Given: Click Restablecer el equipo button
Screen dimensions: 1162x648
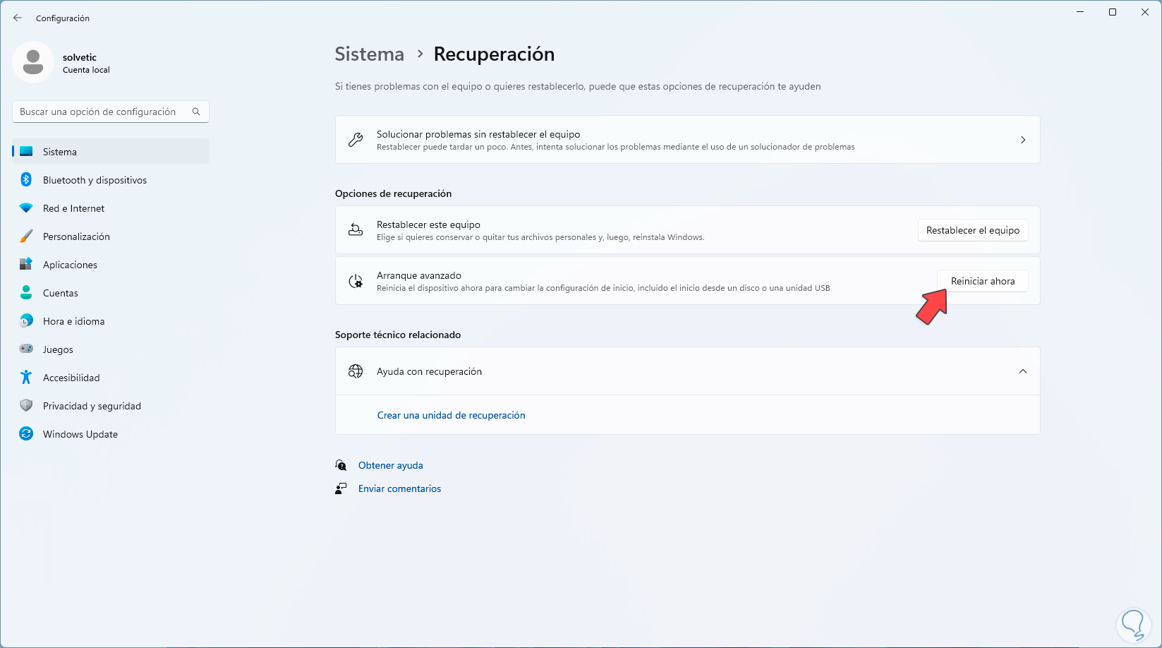Looking at the screenshot, I should tap(973, 230).
